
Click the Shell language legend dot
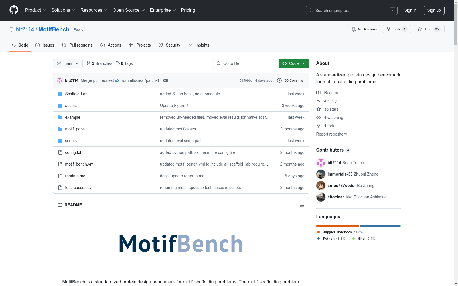click(x=354, y=239)
